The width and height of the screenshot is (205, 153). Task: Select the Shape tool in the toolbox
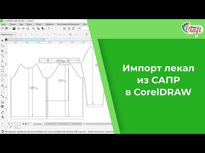[3, 45]
